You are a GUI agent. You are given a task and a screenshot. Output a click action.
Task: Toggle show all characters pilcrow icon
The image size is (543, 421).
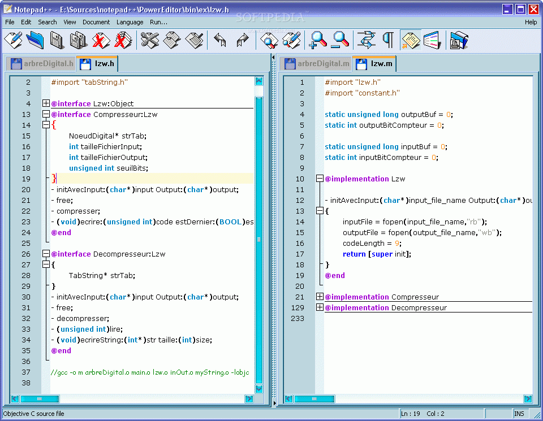point(388,40)
